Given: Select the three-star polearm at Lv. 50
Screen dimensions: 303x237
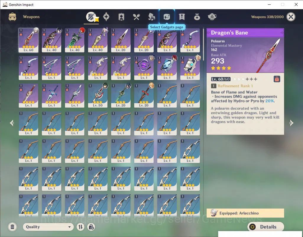Looking at the screenshot, I should point(98,96).
